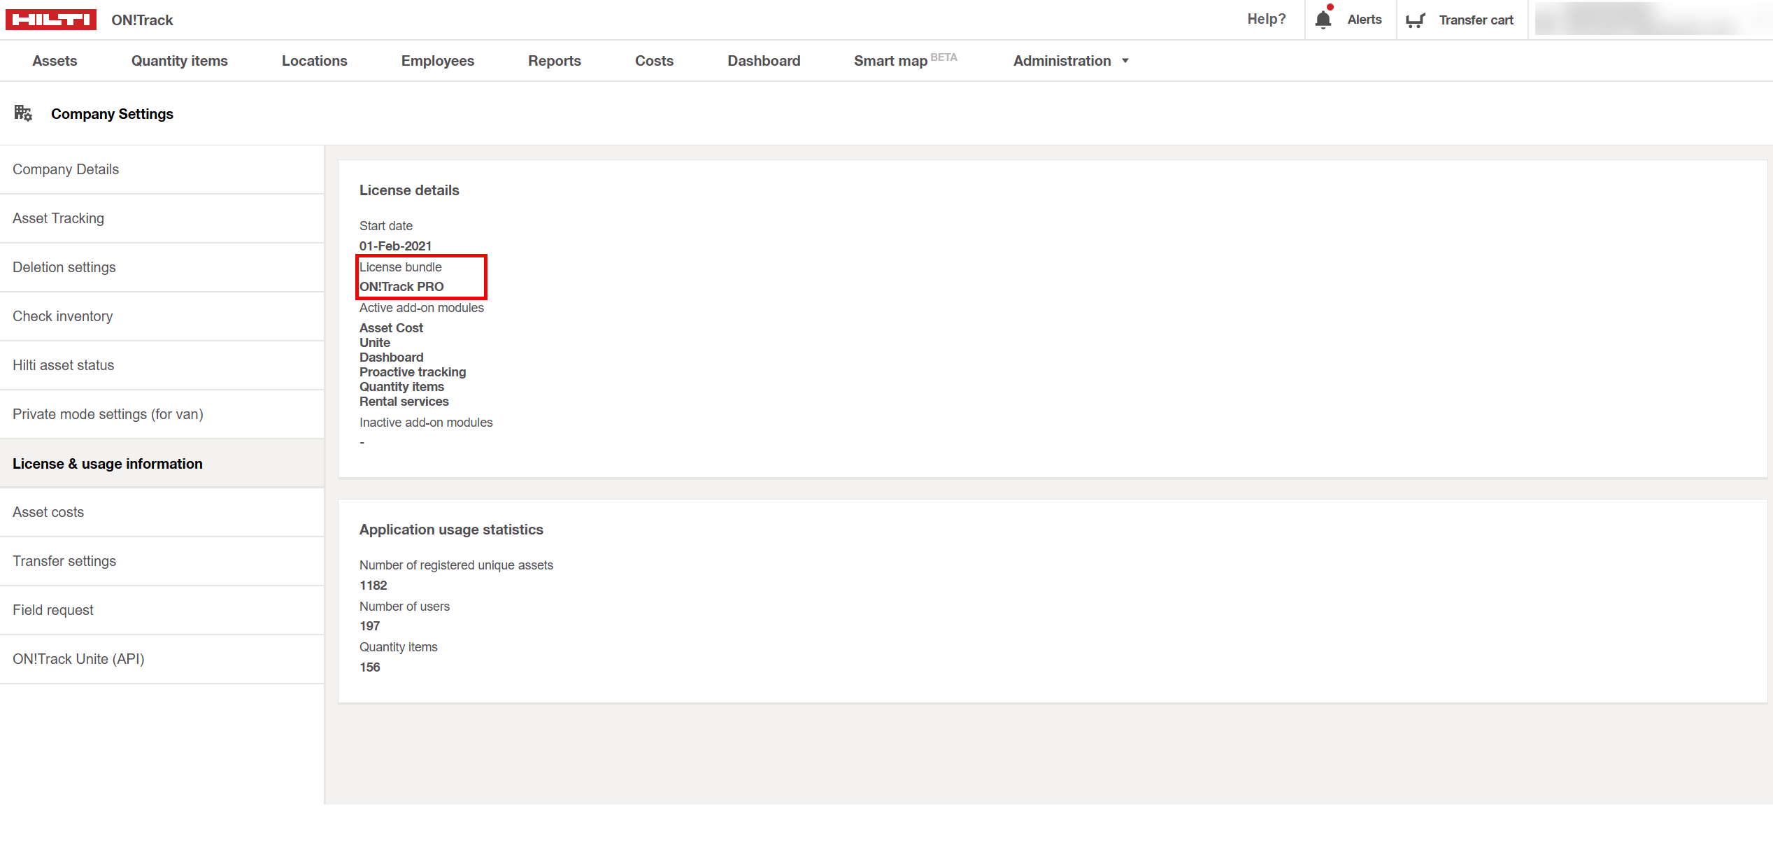Open Quantity items in navigation

point(179,61)
